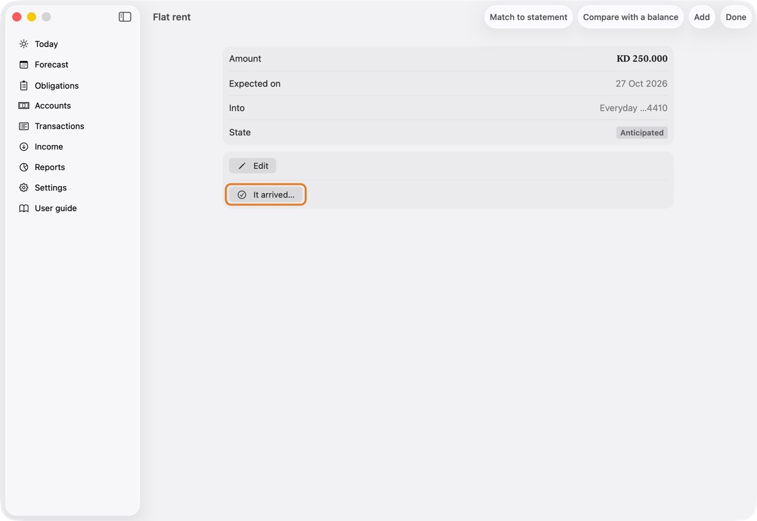Image resolution: width=757 pixels, height=521 pixels.
Task: Select the Expected on date 27 Oct 2026
Action: (641, 83)
